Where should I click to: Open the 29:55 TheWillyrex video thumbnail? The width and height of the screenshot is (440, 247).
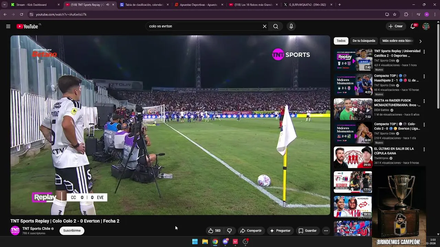tap(353, 157)
